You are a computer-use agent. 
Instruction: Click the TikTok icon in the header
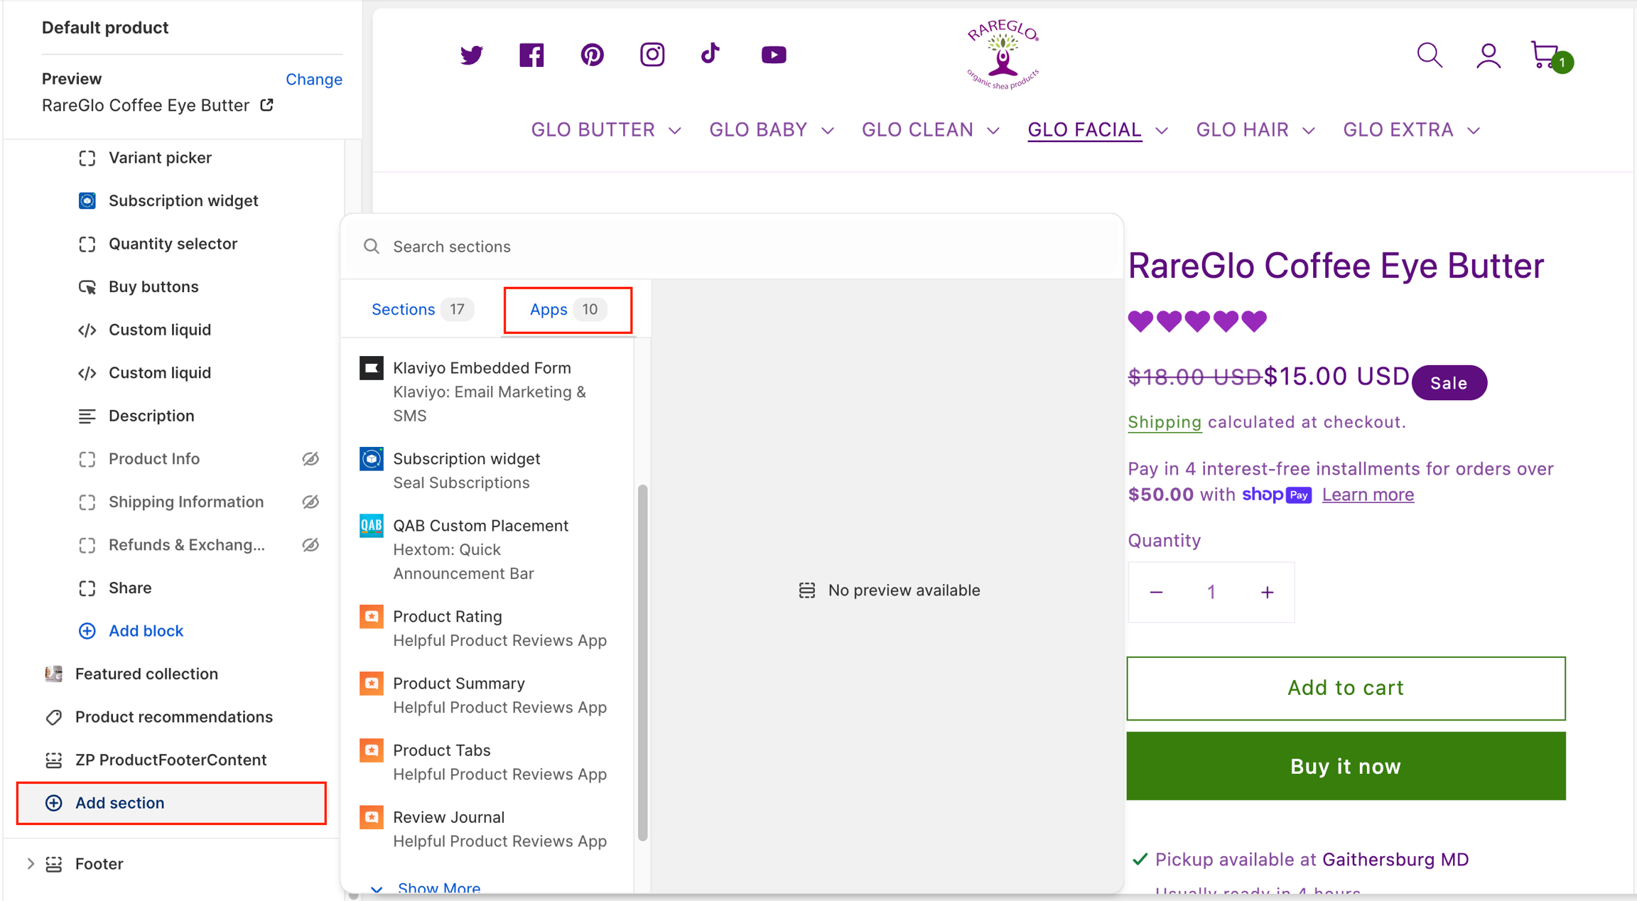(x=711, y=54)
